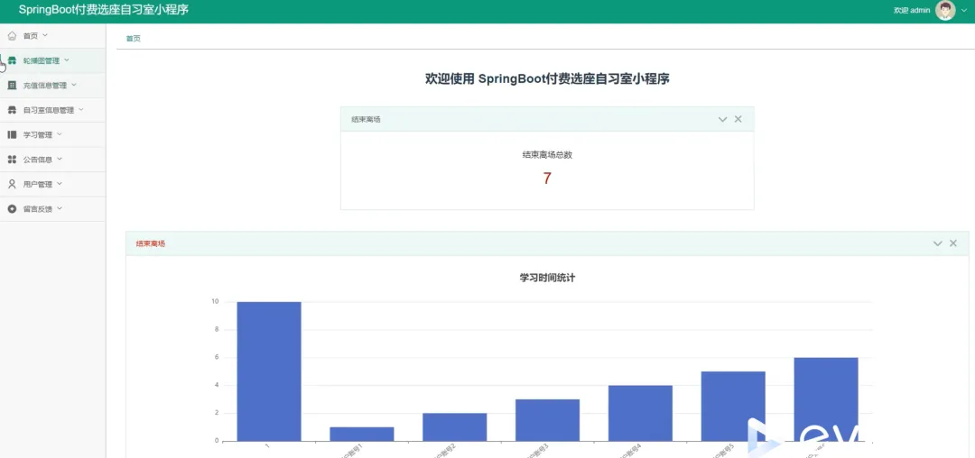The width and height of the screenshot is (975, 458).
Task: Click the 首页 breadcrumb tab
Action: pos(133,39)
